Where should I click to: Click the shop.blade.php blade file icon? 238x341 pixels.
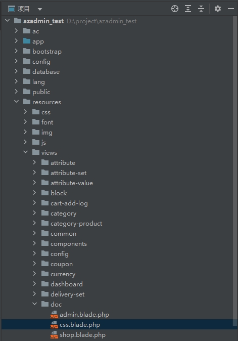pyautogui.click(x=54, y=335)
